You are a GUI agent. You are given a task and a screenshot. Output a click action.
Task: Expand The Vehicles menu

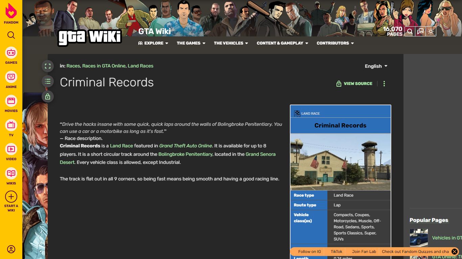(x=231, y=43)
